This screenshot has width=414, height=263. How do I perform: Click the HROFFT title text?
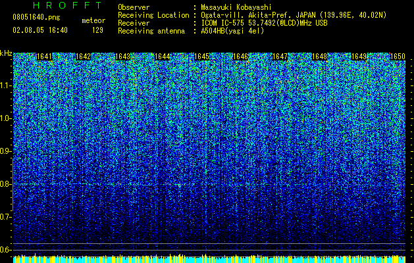click(68, 5)
